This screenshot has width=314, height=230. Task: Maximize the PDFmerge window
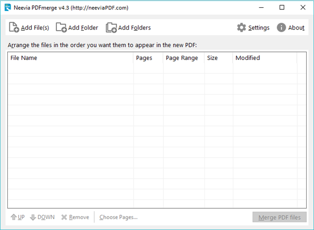coord(282,8)
